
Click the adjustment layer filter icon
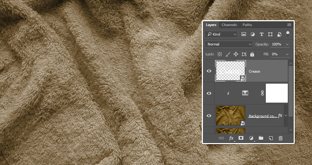point(253,34)
